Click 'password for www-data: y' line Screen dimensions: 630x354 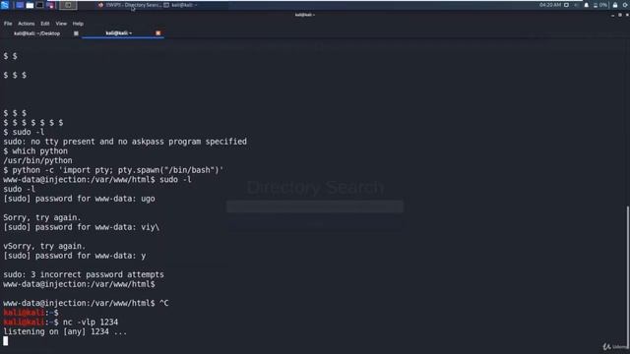(75, 256)
